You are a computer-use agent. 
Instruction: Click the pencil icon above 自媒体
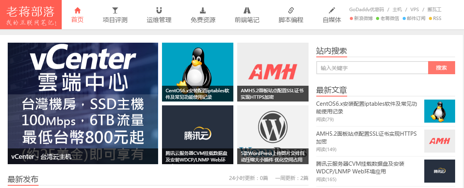click(332, 10)
